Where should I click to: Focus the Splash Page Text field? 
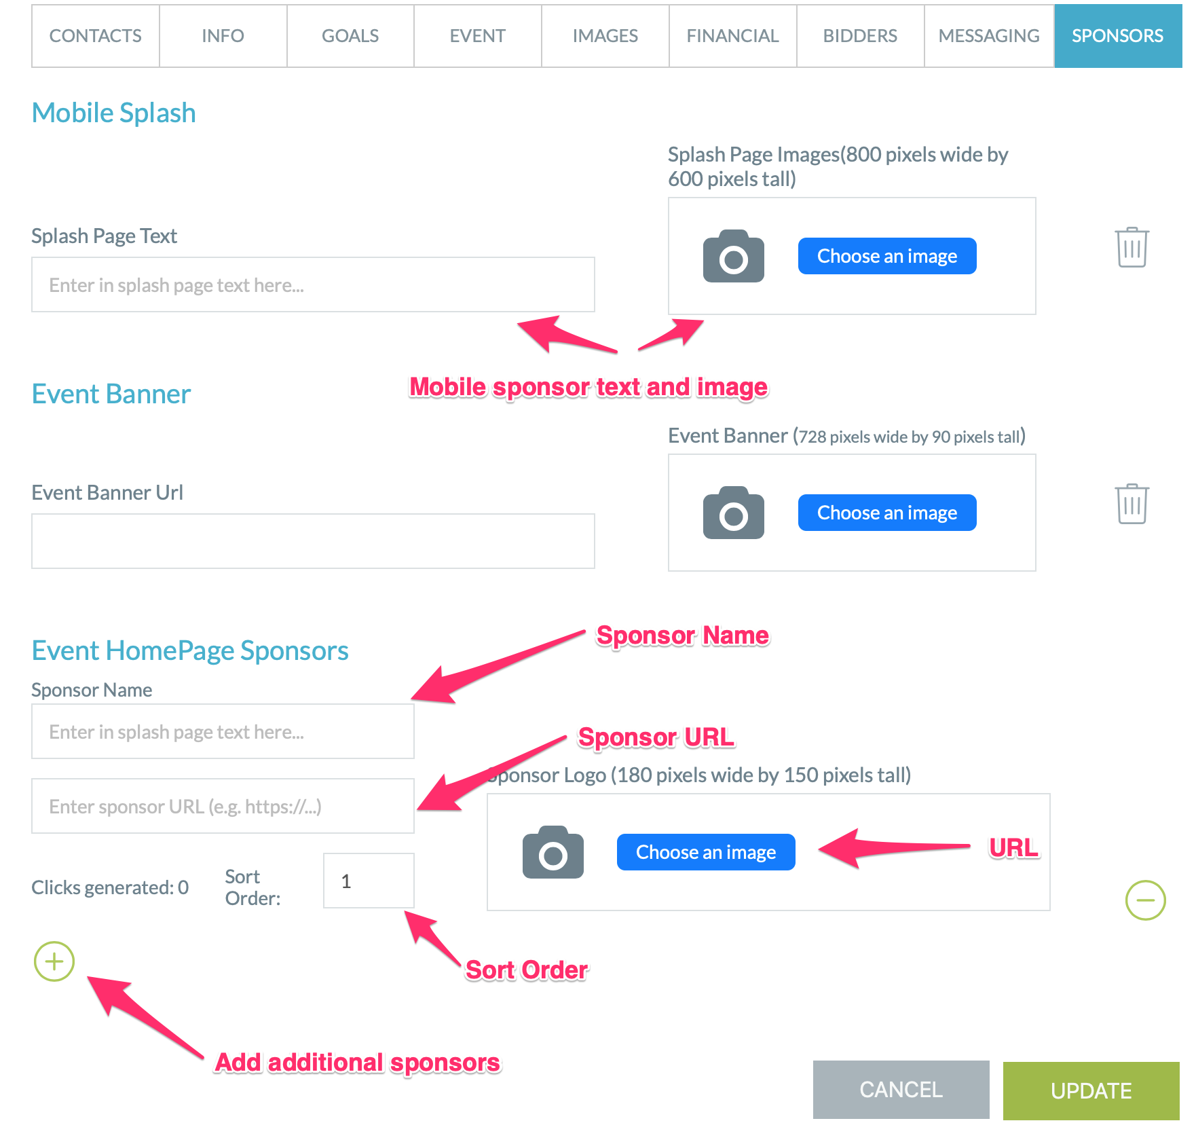pyautogui.click(x=313, y=284)
